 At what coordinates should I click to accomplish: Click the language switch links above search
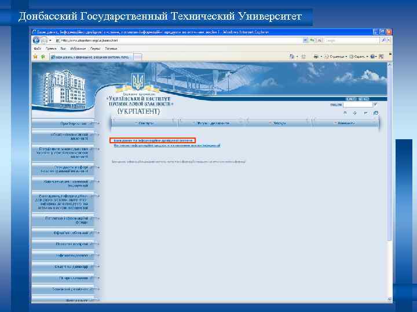357,99
